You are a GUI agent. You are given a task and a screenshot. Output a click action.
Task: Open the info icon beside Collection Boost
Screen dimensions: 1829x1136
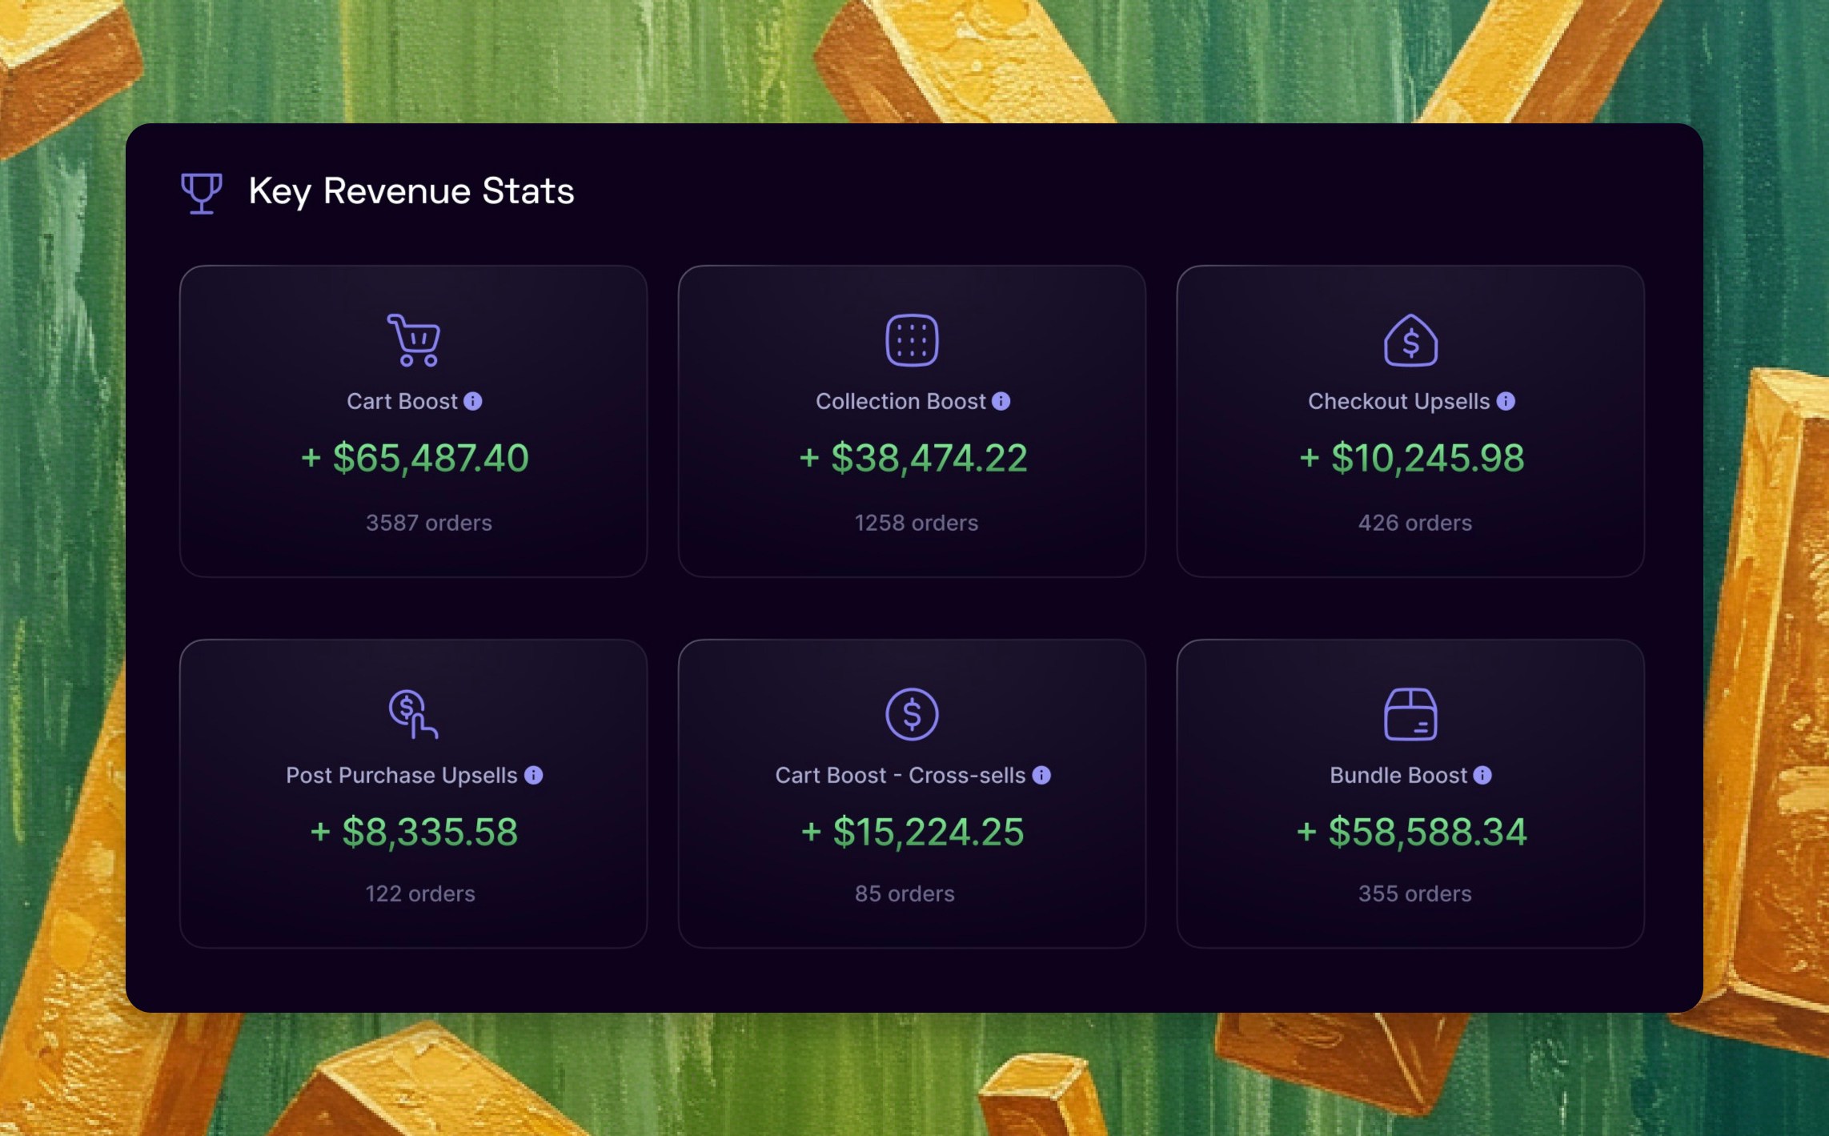tap(1001, 401)
